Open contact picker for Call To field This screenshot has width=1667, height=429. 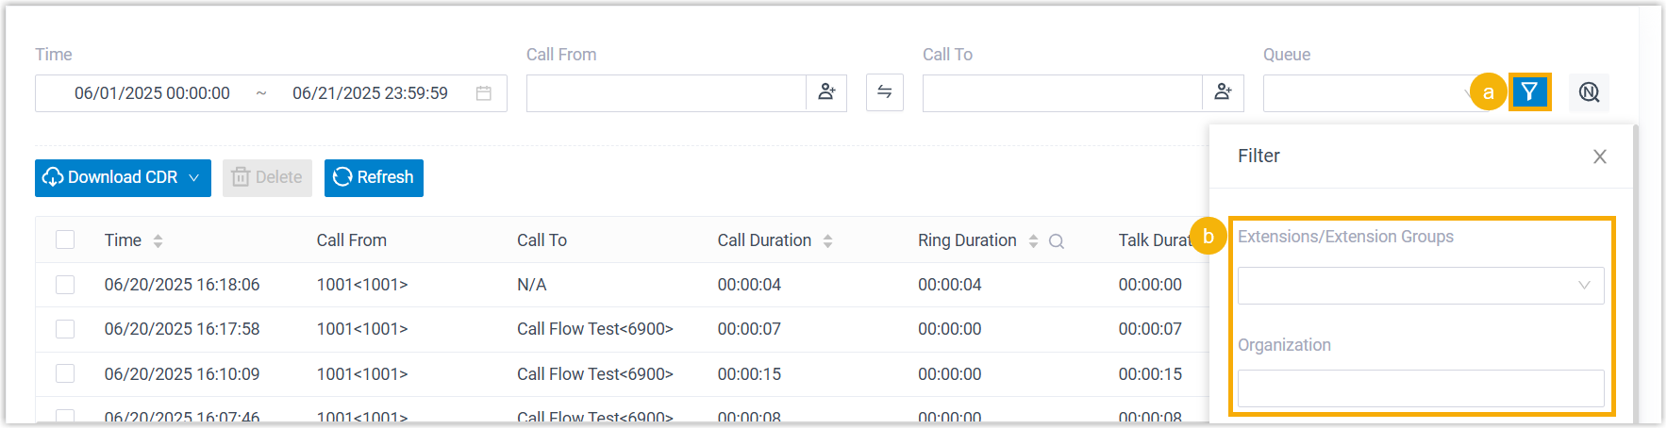click(1223, 92)
